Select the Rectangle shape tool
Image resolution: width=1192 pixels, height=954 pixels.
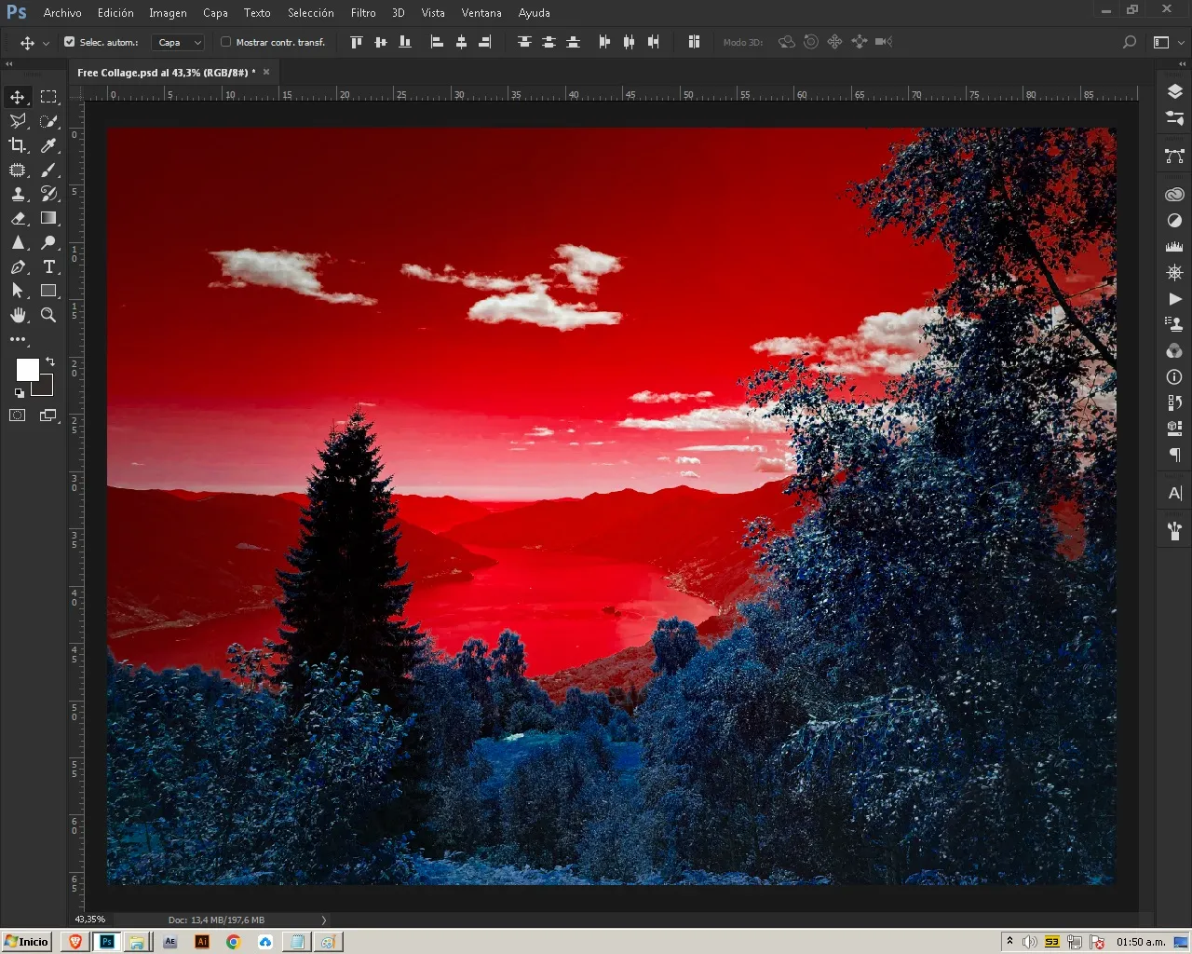tap(48, 291)
